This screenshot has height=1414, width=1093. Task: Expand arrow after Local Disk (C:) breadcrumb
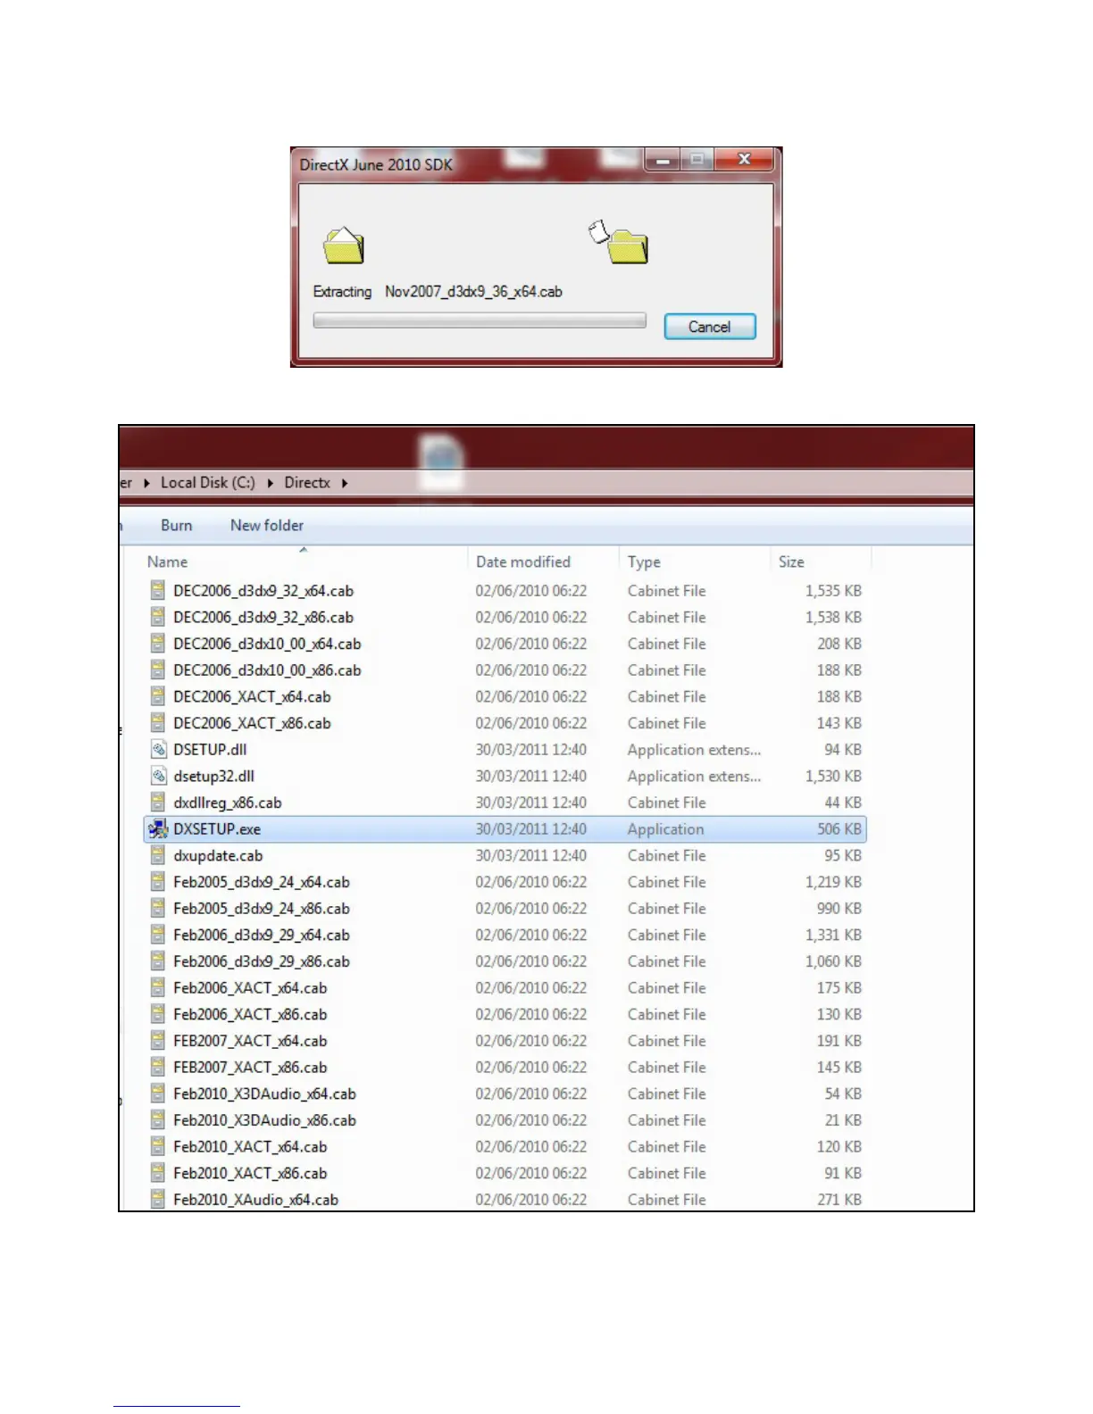[x=270, y=483]
